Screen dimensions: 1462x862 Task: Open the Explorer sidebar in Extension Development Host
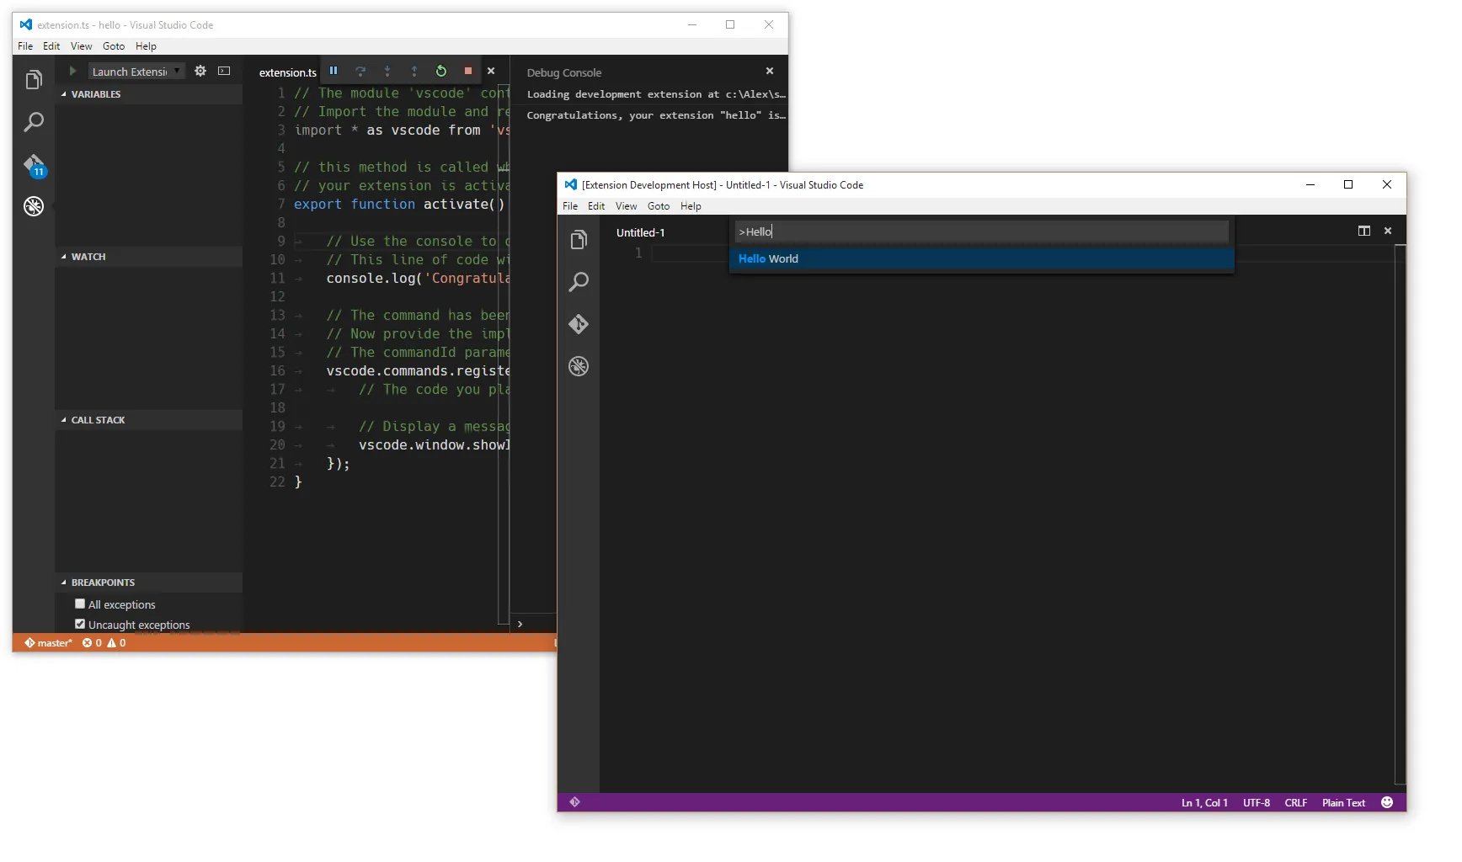579,240
